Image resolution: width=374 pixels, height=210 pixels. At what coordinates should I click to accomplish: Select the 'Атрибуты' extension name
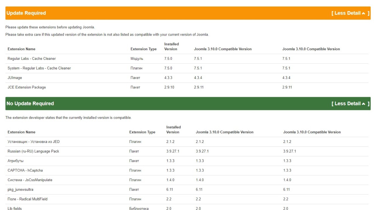[15, 161]
